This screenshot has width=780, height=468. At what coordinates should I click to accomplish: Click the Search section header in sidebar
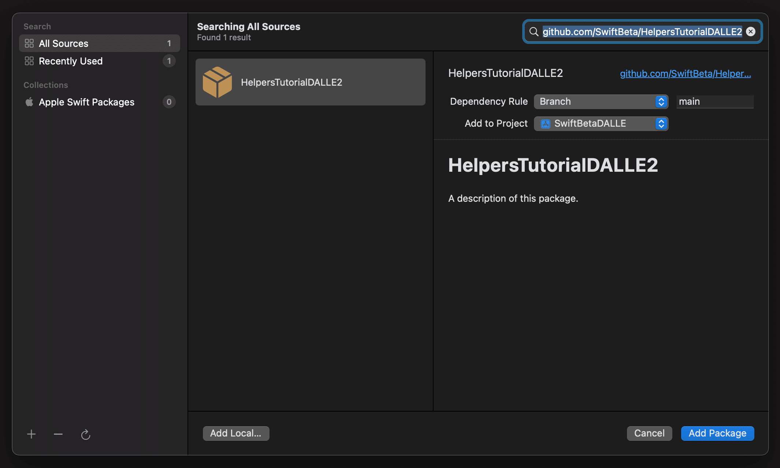(x=37, y=26)
